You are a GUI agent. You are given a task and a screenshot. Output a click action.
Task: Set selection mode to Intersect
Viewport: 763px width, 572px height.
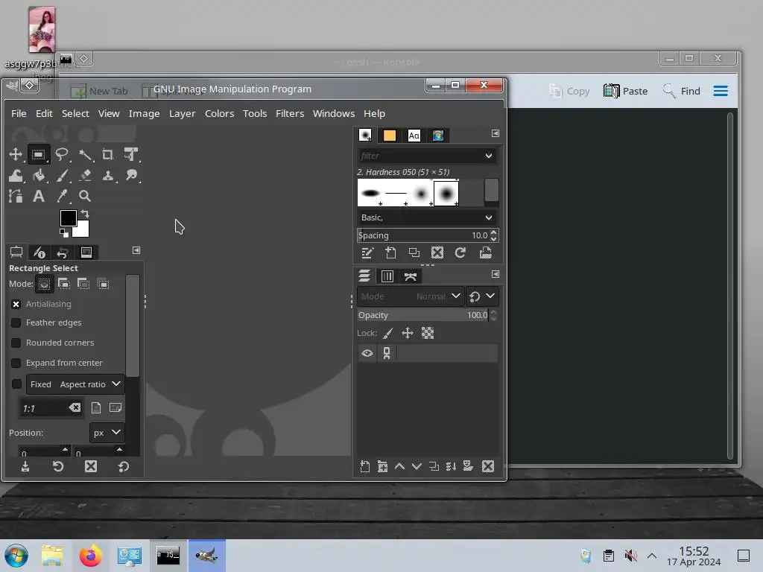103,284
